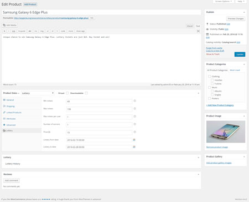Check the Singles category
The width and height of the screenshot is (249, 202).
(212, 95)
